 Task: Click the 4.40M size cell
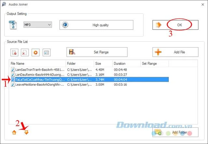coord(100,70)
